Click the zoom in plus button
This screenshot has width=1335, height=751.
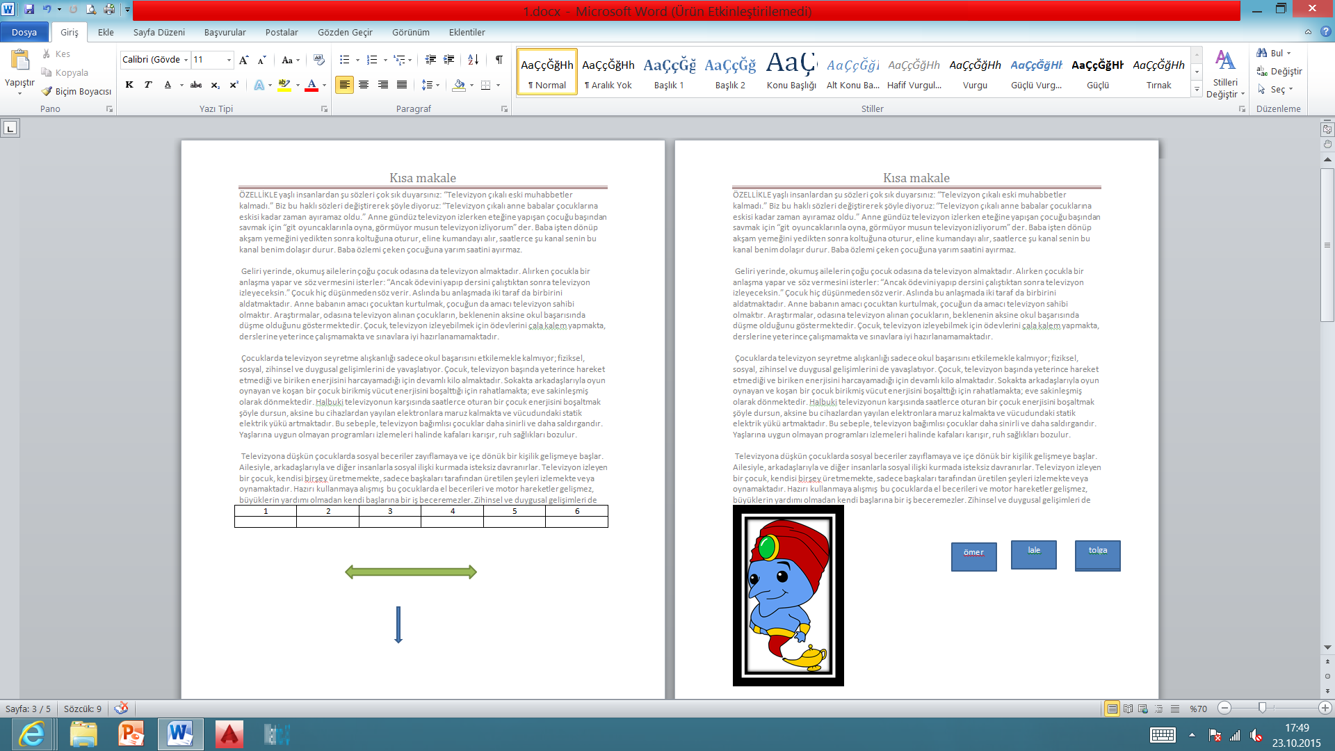click(x=1325, y=708)
